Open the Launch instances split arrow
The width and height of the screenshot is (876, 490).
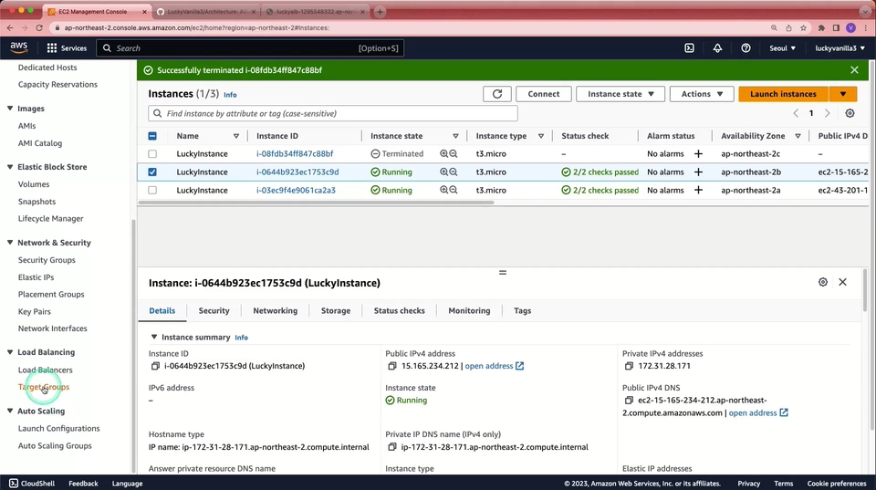point(843,94)
